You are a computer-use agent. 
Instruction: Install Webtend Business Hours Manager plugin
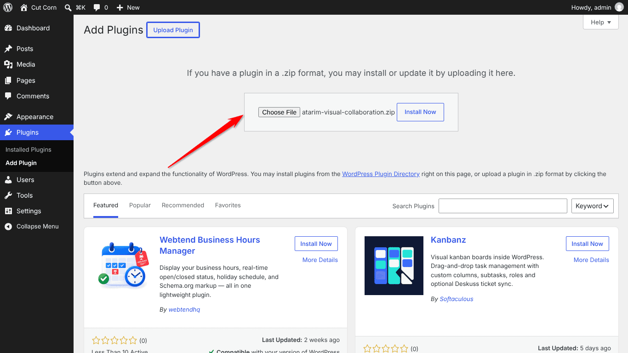pos(316,244)
